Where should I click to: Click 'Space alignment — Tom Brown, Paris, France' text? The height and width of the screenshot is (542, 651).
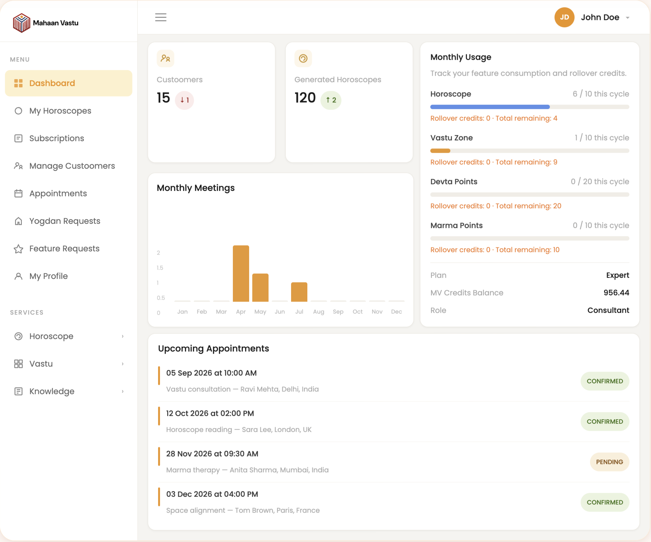[x=243, y=510]
